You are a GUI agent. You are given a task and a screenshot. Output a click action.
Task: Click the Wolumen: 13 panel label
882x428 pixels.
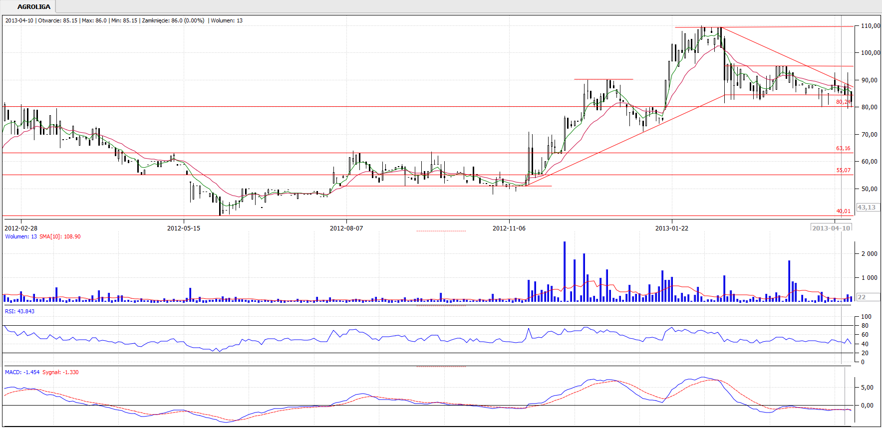click(x=21, y=237)
